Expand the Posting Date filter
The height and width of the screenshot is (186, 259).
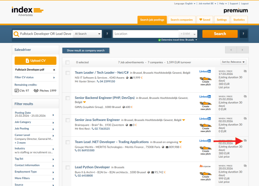(34, 114)
